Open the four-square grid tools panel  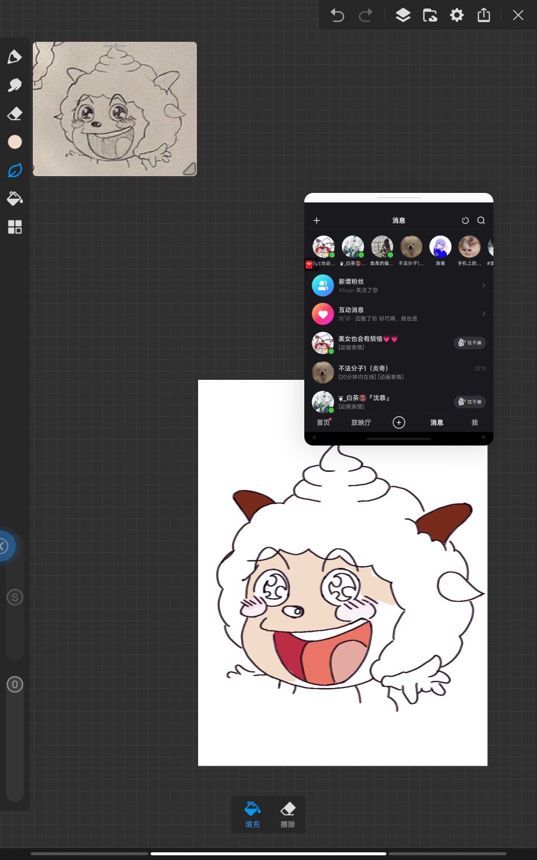point(14,227)
